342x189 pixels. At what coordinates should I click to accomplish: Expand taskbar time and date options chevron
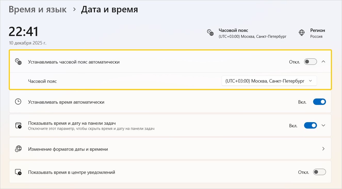coord(323,125)
